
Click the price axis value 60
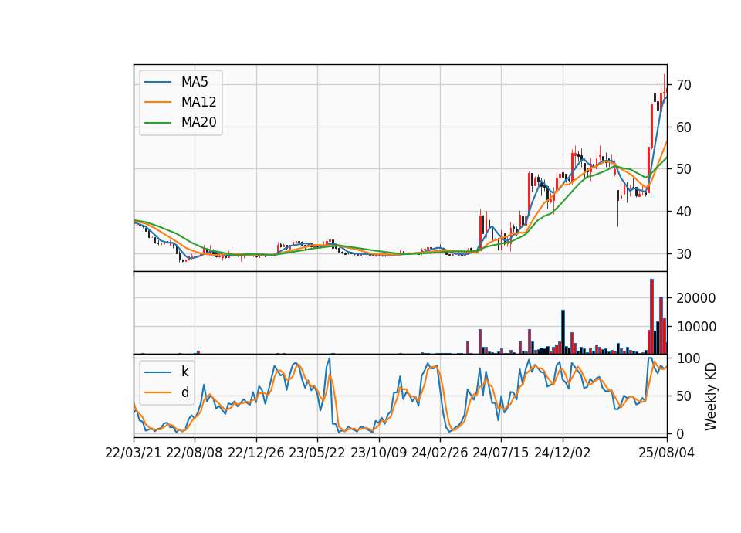683,127
